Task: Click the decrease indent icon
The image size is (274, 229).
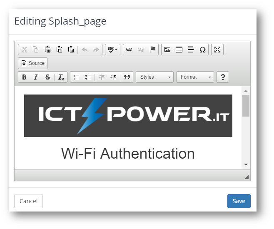Action: (102, 77)
